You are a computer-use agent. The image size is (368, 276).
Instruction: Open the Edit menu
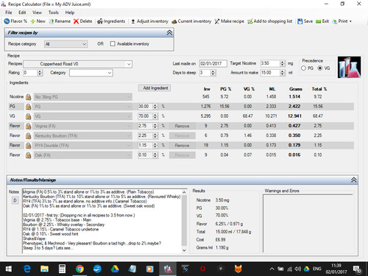[x=22, y=13]
